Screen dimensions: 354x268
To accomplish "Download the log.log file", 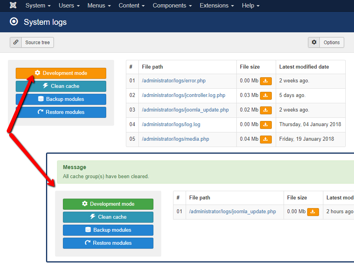I will click(x=266, y=125).
